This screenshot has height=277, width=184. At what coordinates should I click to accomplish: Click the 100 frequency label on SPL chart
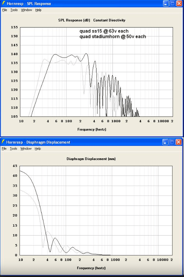pos(68,121)
